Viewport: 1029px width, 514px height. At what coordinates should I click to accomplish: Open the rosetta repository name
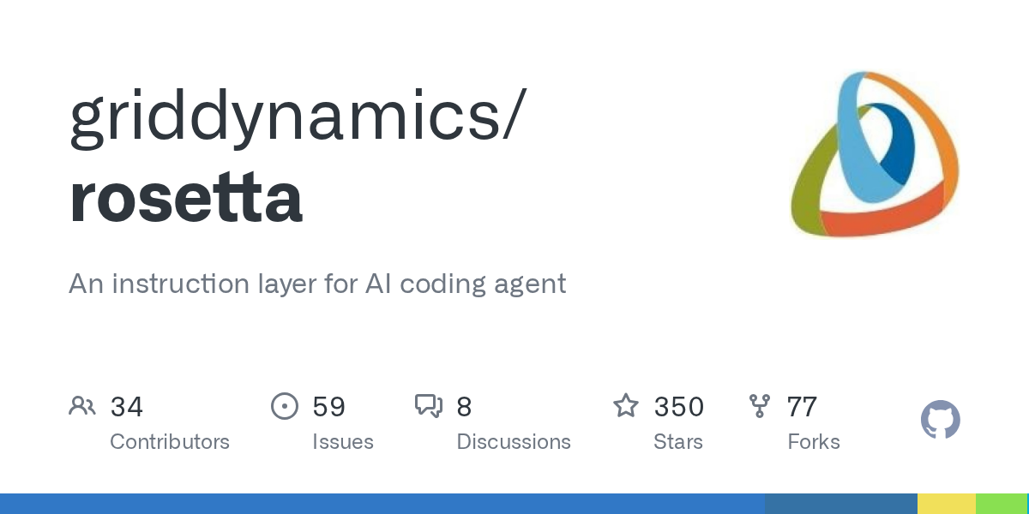tap(186, 197)
